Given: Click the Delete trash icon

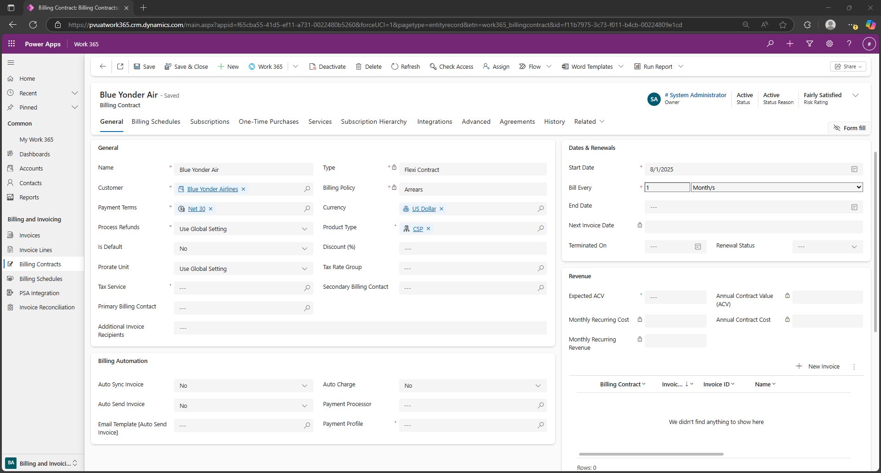Looking at the screenshot, I should [359, 66].
